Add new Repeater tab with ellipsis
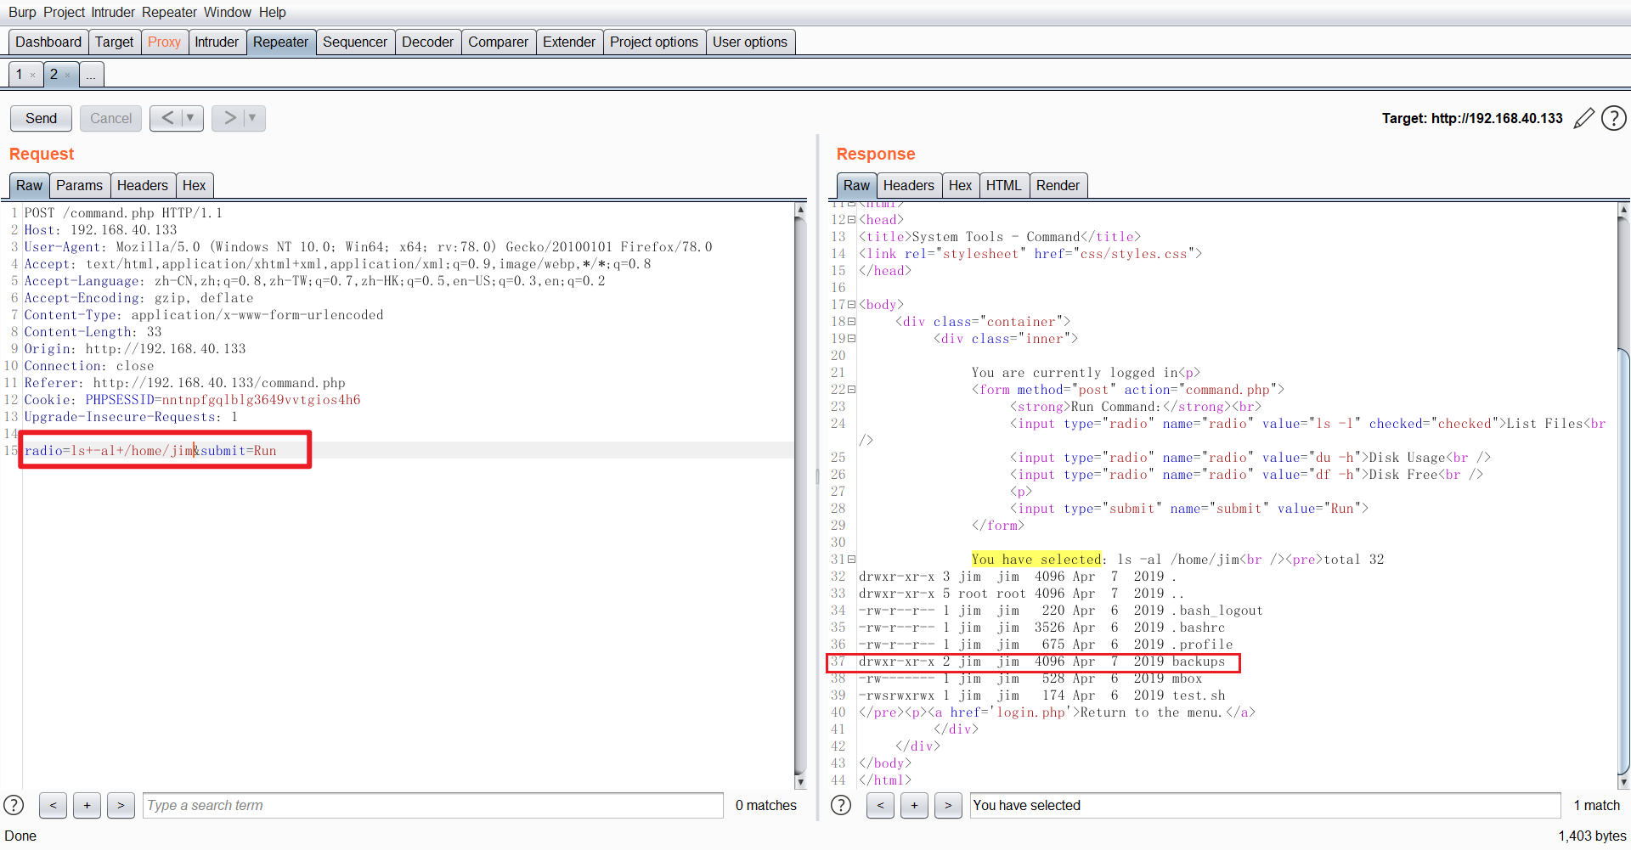The image size is (1631, 850). coord(91,75)
